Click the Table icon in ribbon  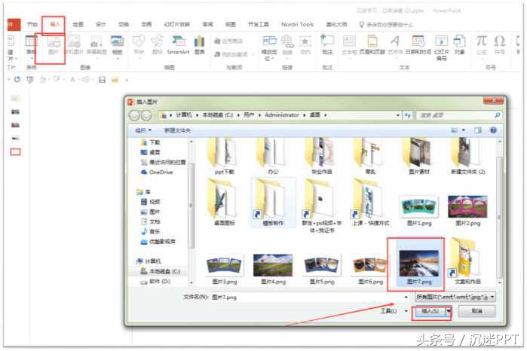31,45
